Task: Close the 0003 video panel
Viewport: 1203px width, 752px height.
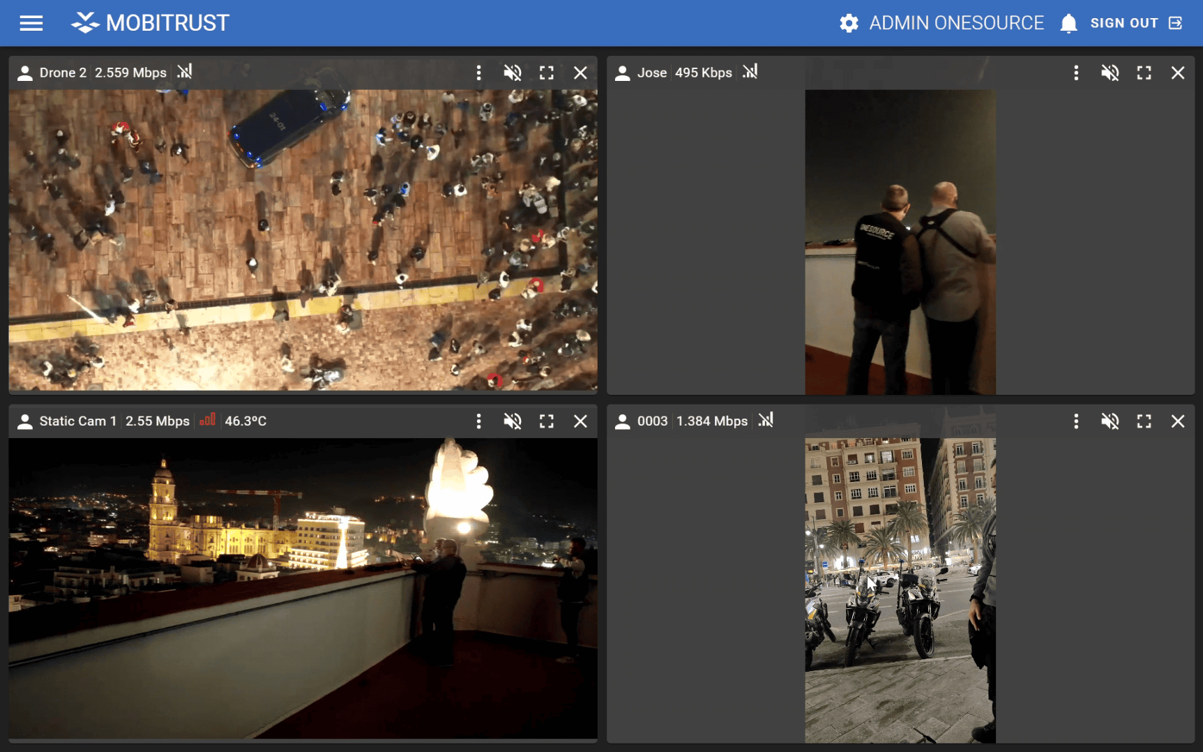Action: point(1178,421)
